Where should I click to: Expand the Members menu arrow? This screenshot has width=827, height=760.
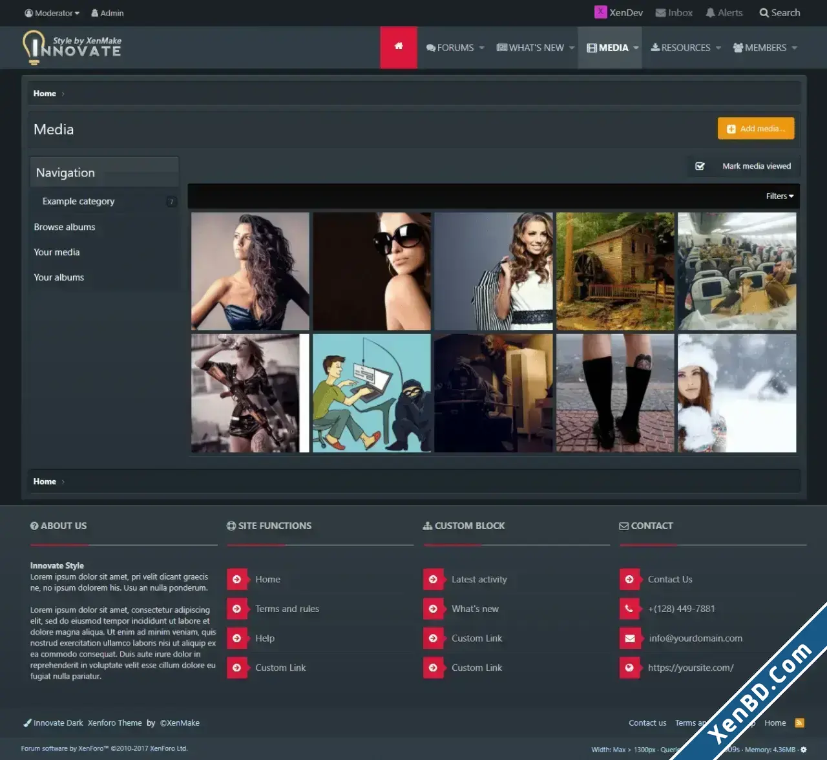pos(795,48)
